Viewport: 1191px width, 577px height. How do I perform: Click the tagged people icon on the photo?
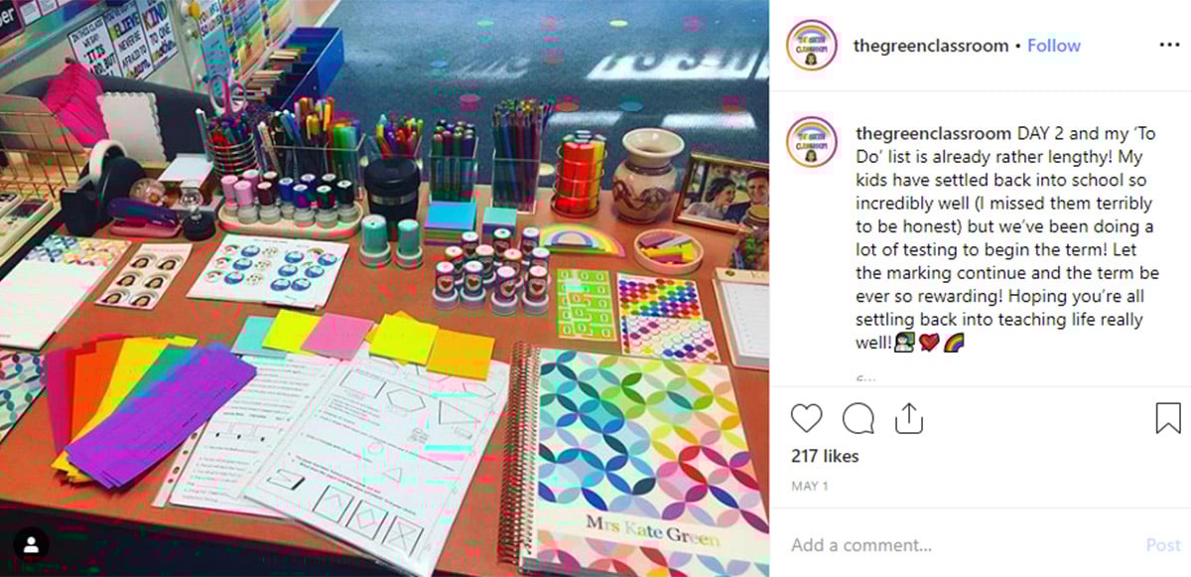tap(32, 543)
